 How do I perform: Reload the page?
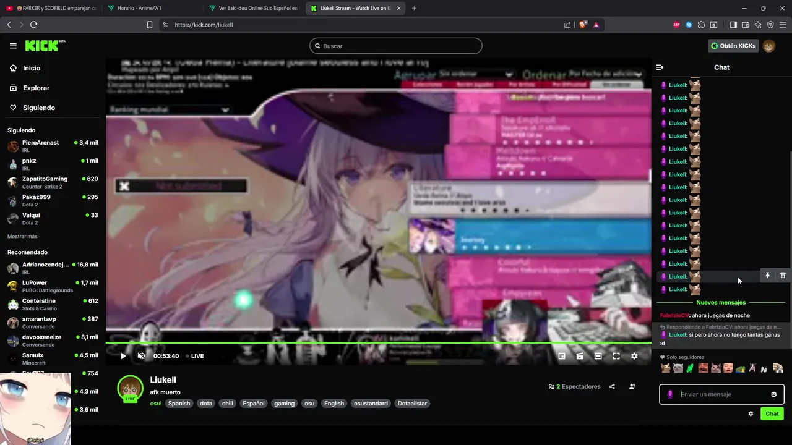point(33,25)
